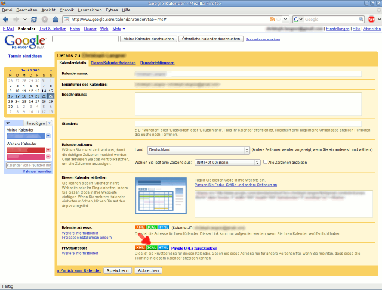The height and width of the screenshot is (290, 382).
Task: Click ICAL icon next to Privatadresse
Action: pyautogui.click(x=152, y=248)
